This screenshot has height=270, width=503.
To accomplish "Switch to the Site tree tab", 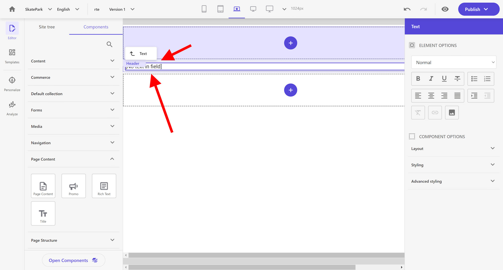I will click(x=47, y=27).
